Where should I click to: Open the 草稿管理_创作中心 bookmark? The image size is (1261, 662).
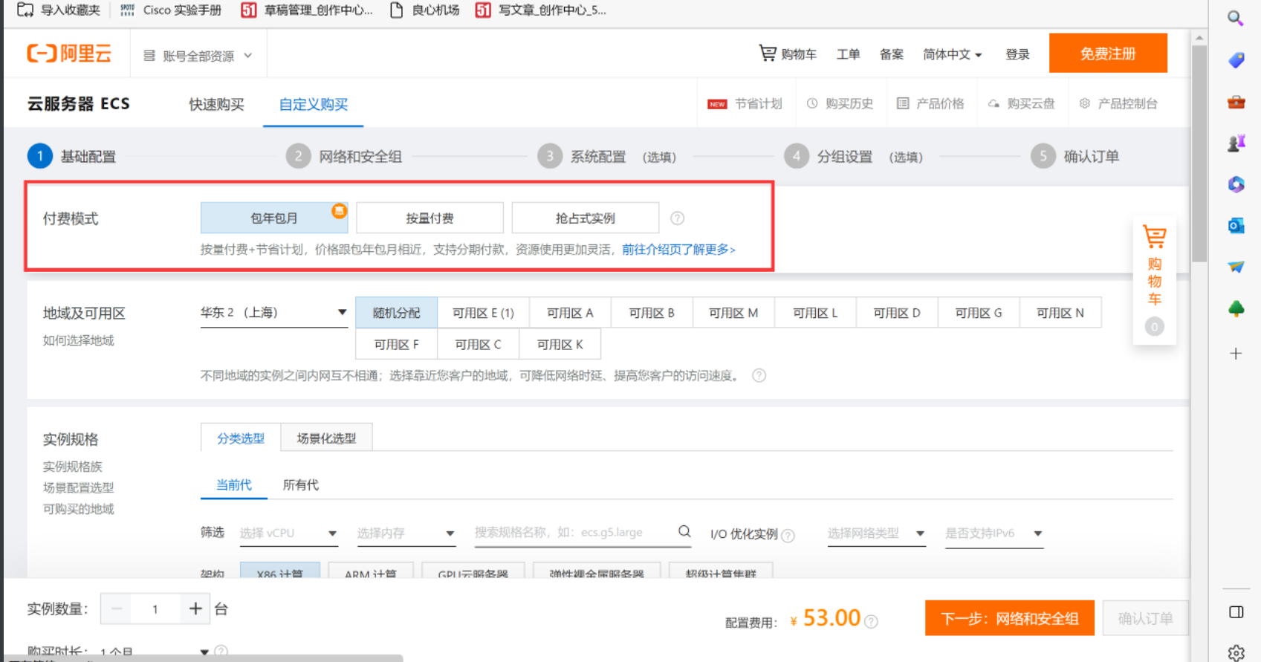307,10
